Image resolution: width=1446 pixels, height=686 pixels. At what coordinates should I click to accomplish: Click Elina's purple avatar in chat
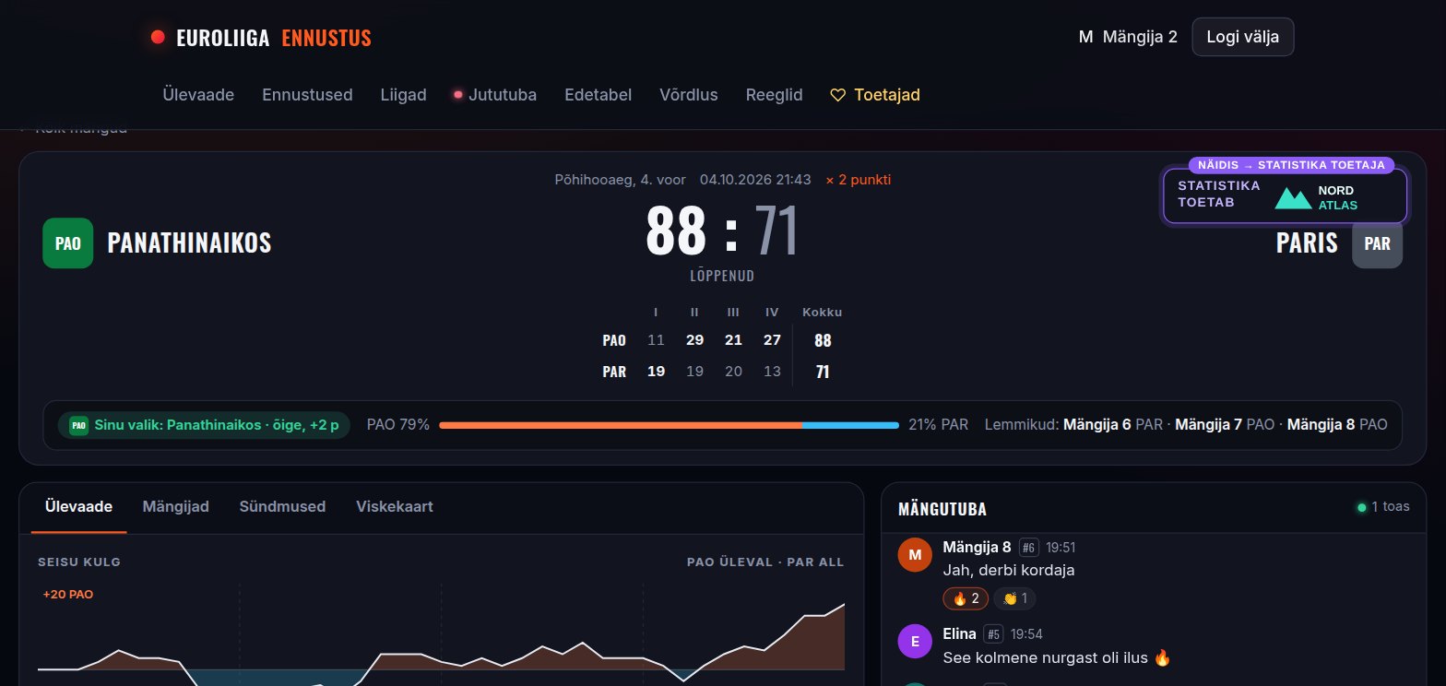(x=914, y=642)
